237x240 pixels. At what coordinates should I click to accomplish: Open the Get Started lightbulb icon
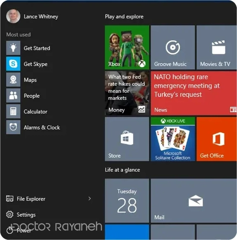point(13,48)
